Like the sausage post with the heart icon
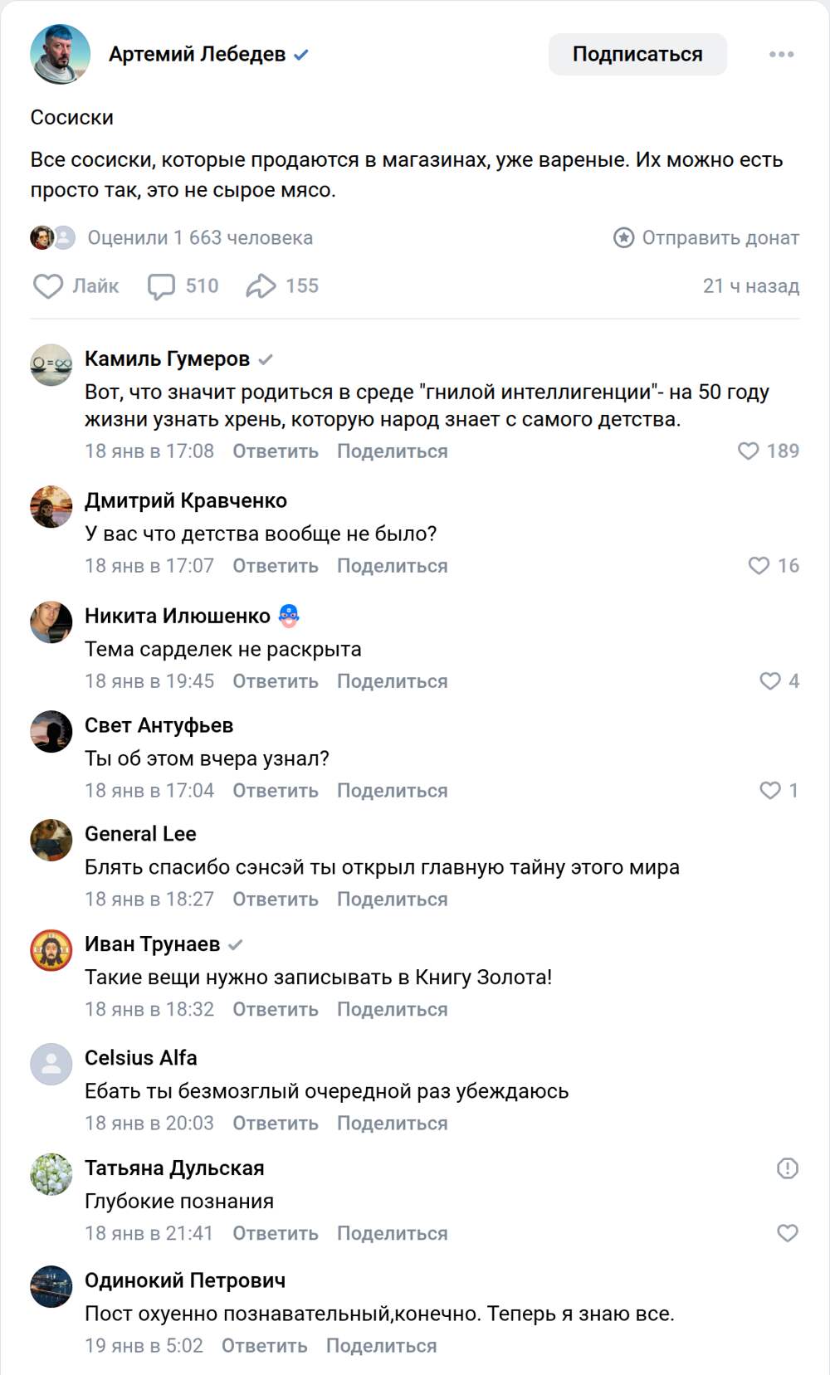Screen dimensions: 830x1375 tap(48, 286)
